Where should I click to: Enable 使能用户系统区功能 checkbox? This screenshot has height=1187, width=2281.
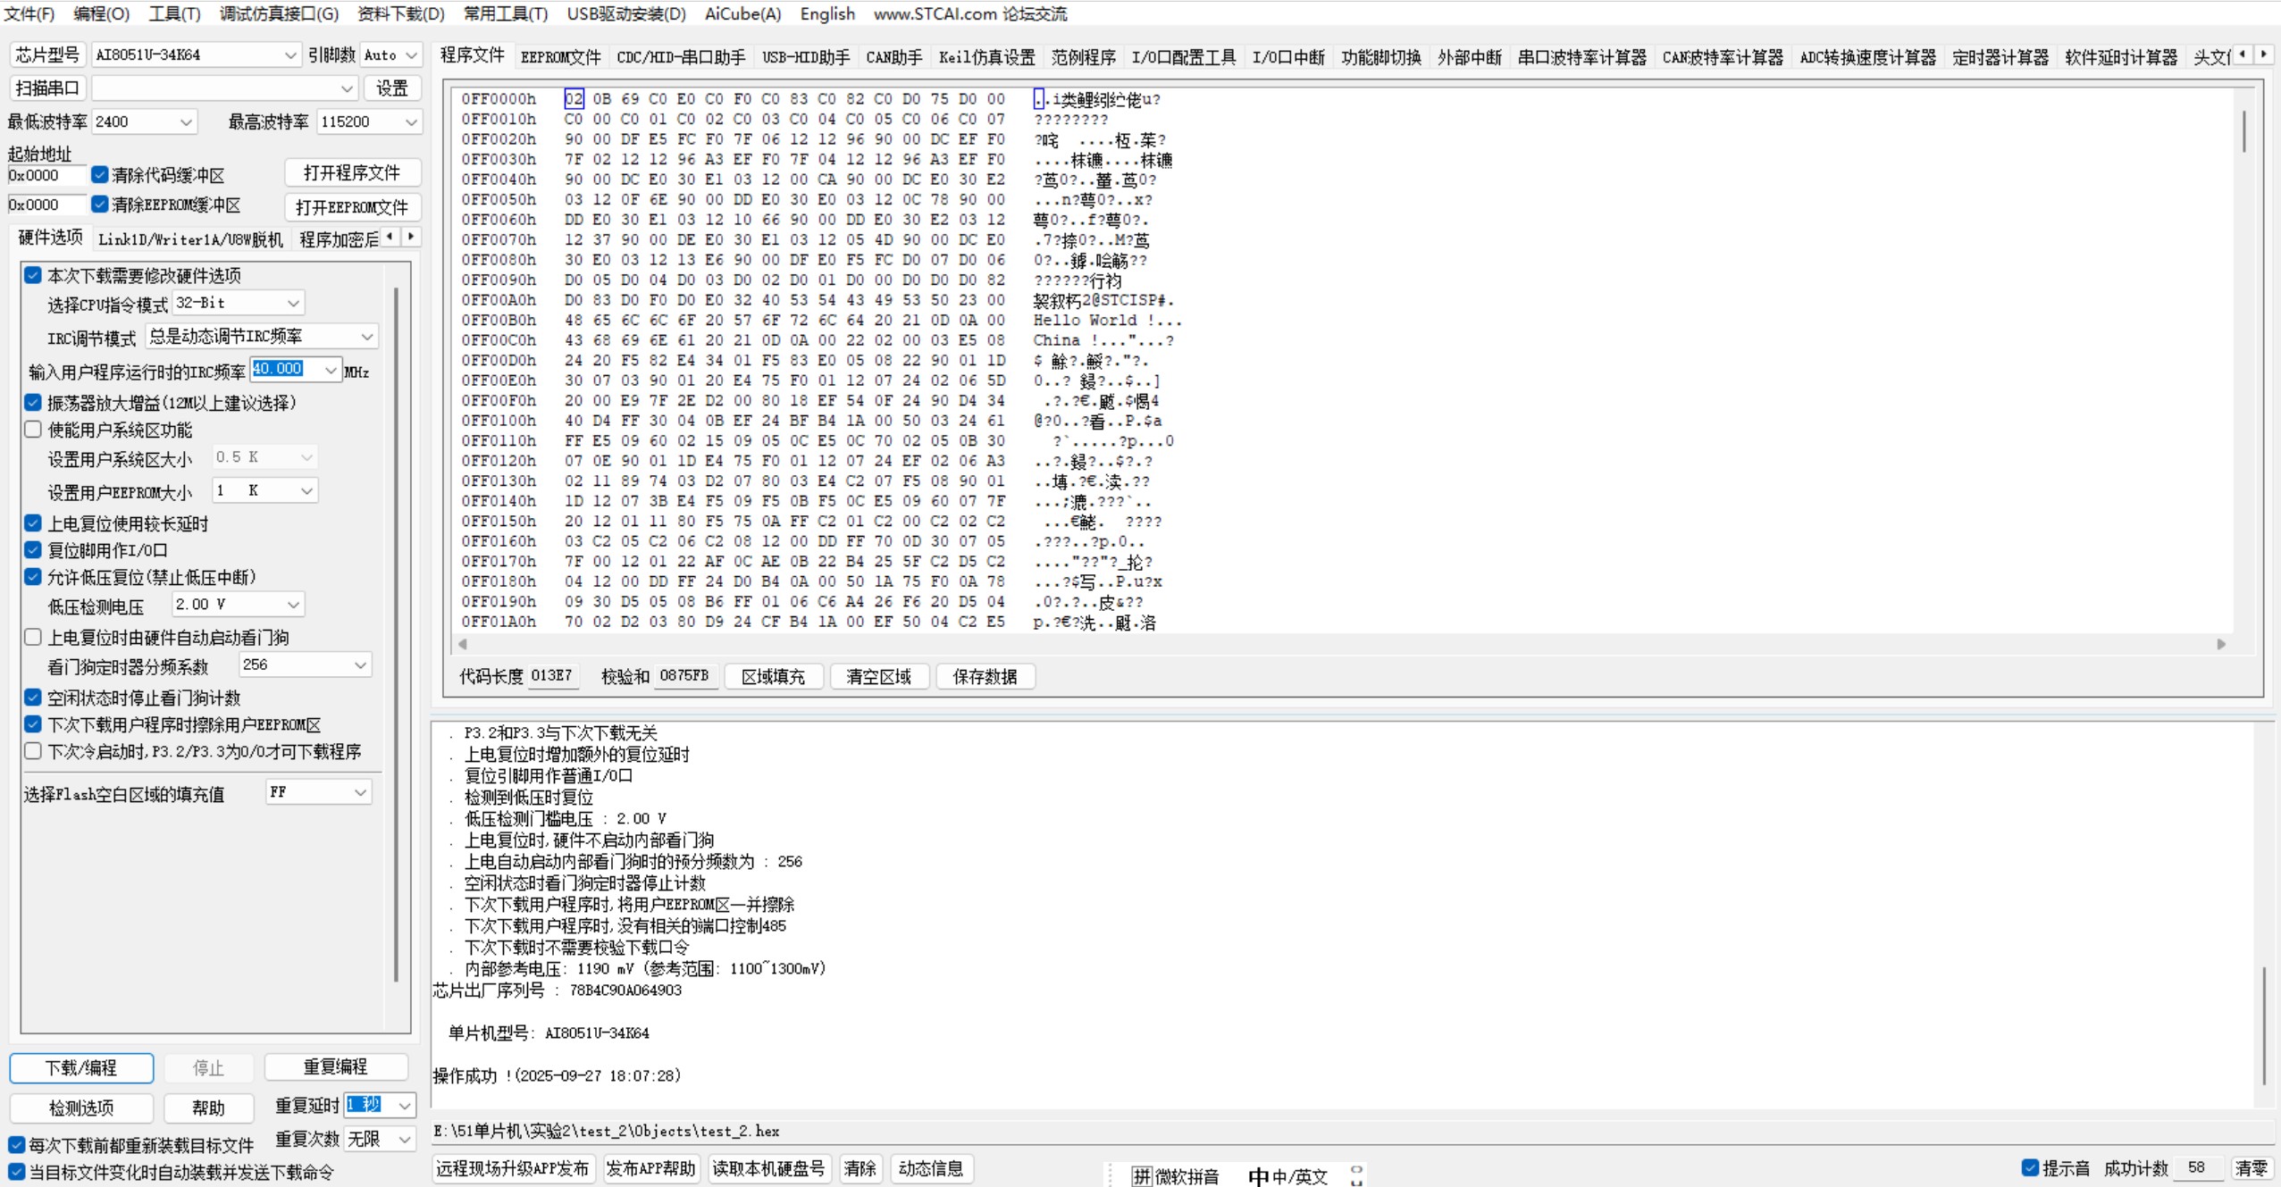[x=33, y=430]
